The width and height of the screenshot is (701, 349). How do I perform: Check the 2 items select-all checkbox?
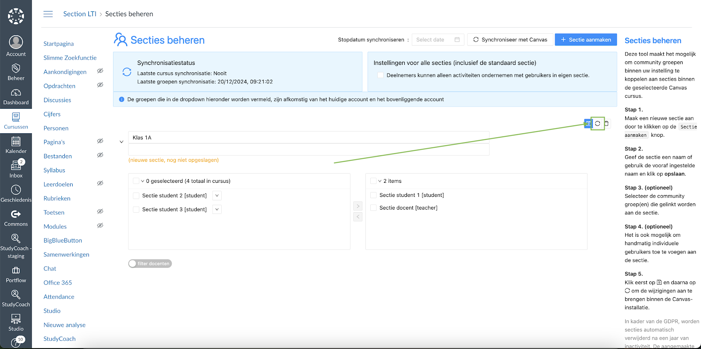coord(373,181)
